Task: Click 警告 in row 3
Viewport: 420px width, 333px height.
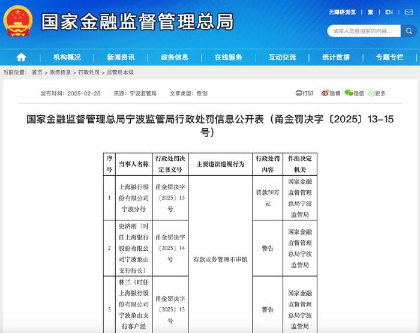Action: tap(268, 310)
